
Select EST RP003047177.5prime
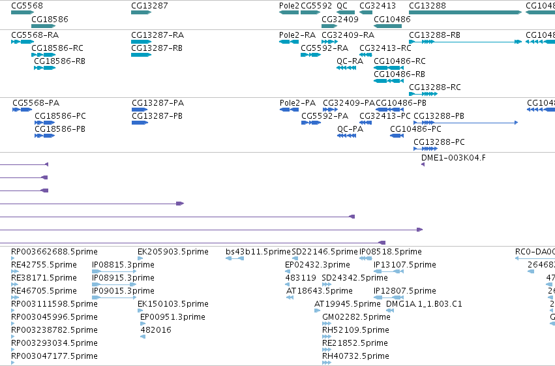click(54, 356)
